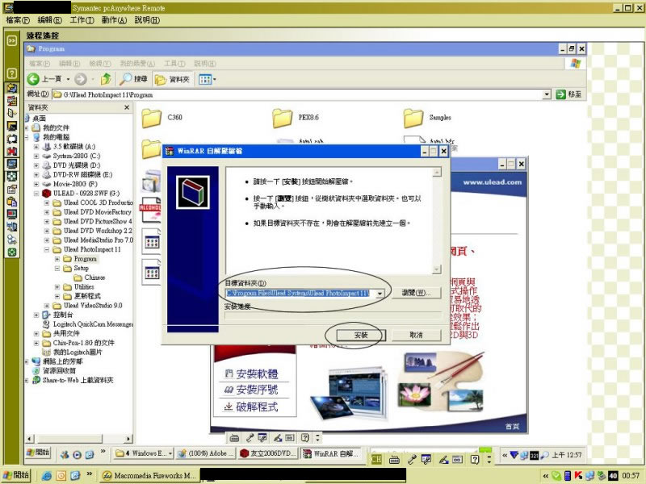646x484 pixels.
Task: Click the 瀏覽(W)... Browse button
Action: point(416,293)
